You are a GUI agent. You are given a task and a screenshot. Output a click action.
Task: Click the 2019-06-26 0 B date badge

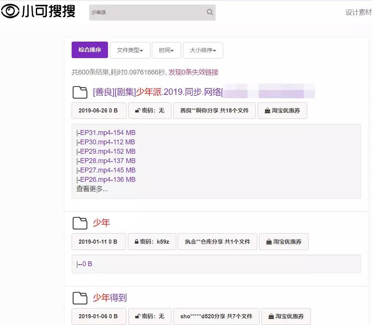99,110
